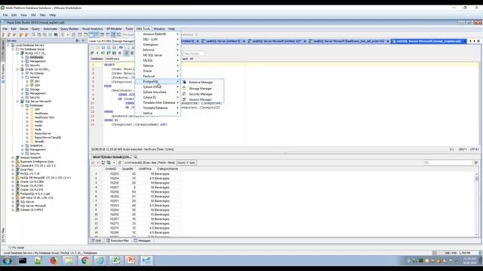
Task: Expand the Excel Files server node
Action: click(x=13, y=169)
